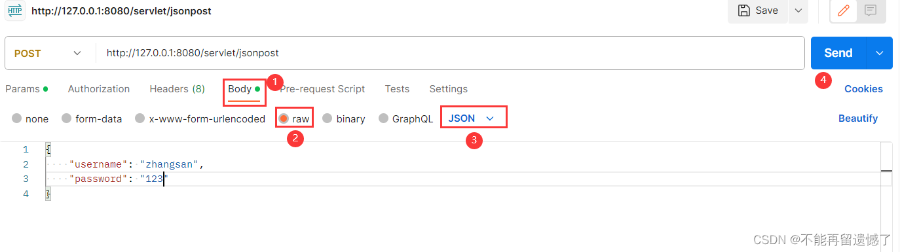Click the blue Send button

[838, 53]
